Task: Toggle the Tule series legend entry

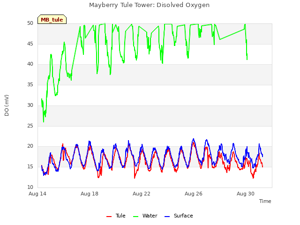Action: pos(116,216)
